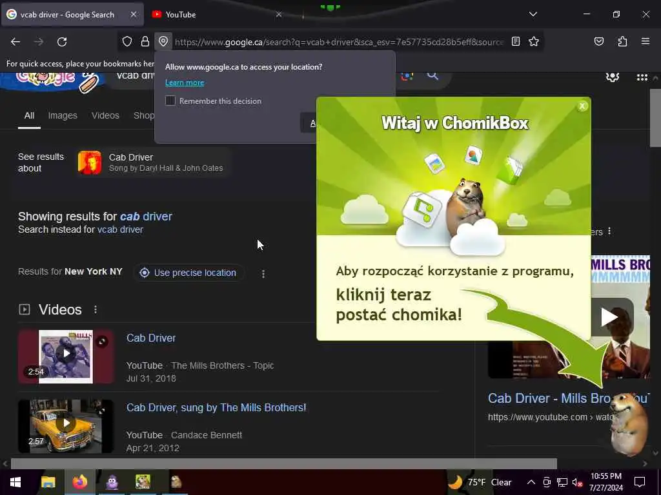Select the All search filter
This screenshot has height=495, width=661.
point(29,115)
